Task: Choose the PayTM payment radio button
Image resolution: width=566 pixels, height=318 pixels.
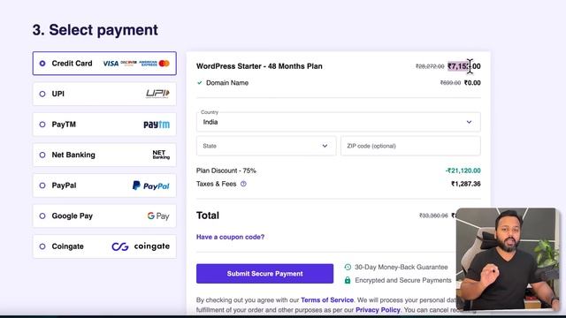Action: pos(42,125)
